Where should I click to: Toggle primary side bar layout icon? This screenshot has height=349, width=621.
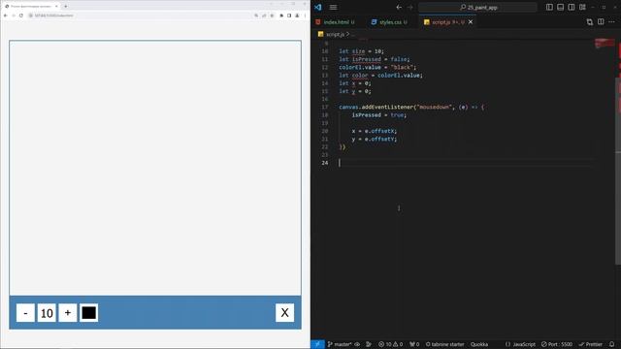549,7
